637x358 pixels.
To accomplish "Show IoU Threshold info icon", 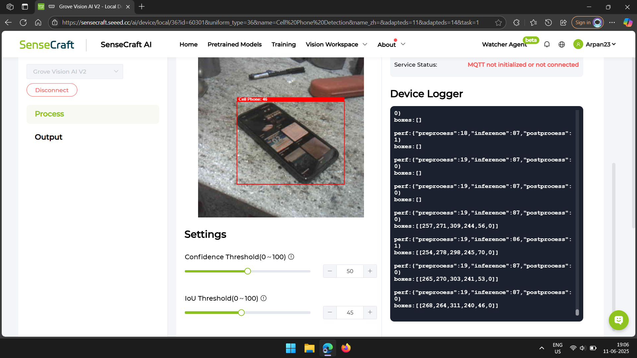I will point(263,298).
